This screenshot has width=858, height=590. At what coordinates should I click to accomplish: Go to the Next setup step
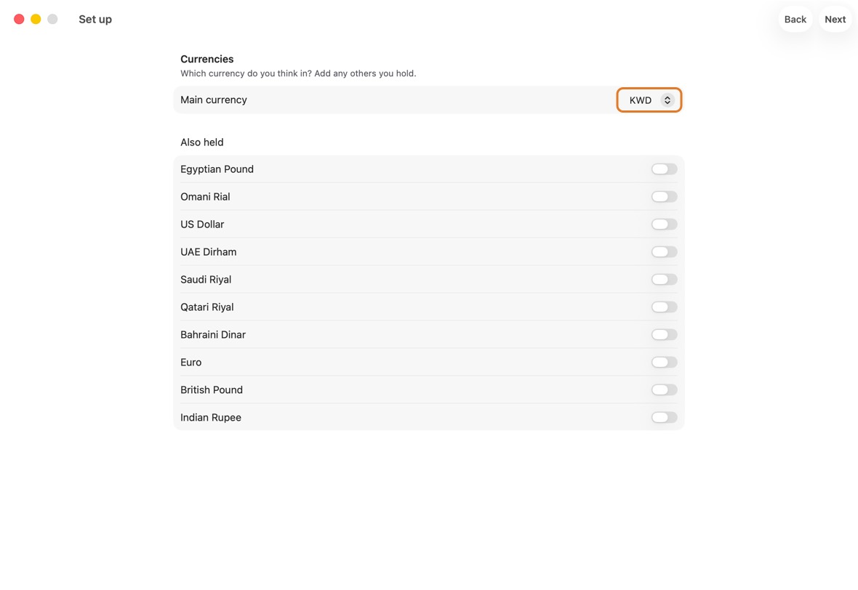[x=835, y=19]
